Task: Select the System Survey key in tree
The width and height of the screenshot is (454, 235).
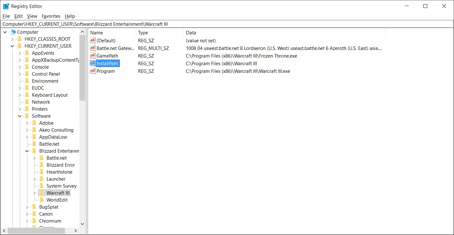Action: tap(62, 186)
